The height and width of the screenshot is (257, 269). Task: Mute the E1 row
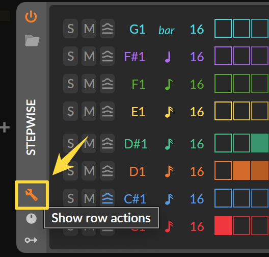(89, 111)
